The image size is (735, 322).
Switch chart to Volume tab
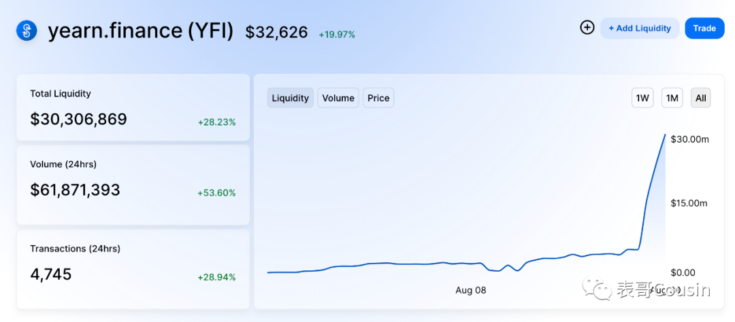[338, 98]
